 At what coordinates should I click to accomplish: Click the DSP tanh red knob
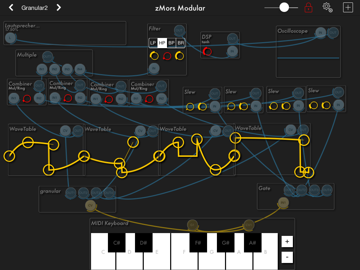[207, 51]
